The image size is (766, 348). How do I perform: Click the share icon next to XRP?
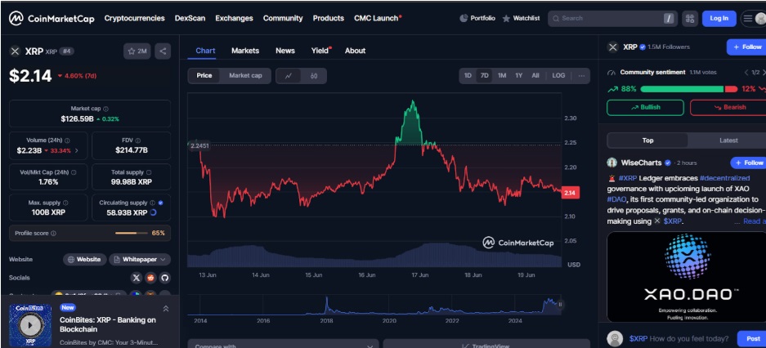[163, 51]
